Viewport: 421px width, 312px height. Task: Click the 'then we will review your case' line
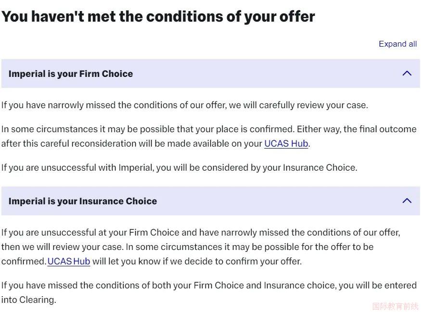(188, 247)
